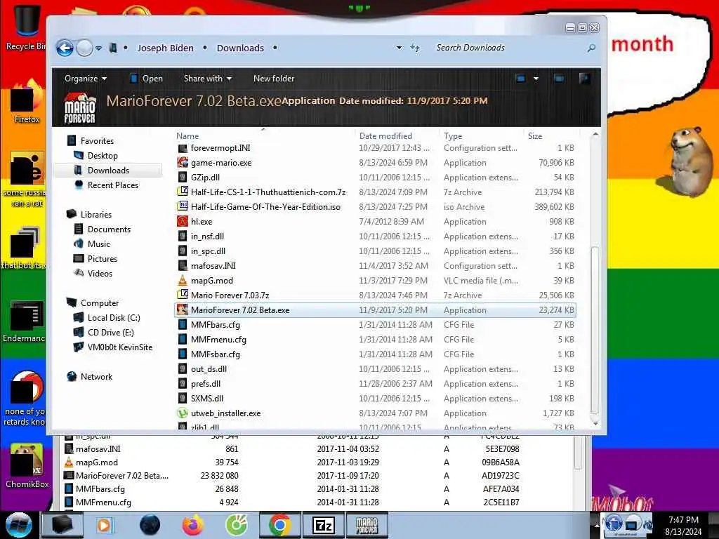Click the scroll up arrow of file list

click(595, 134)
